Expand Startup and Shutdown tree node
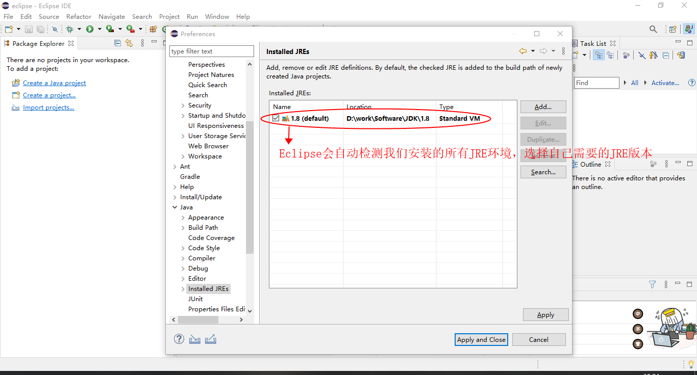 tap(183, 116)
